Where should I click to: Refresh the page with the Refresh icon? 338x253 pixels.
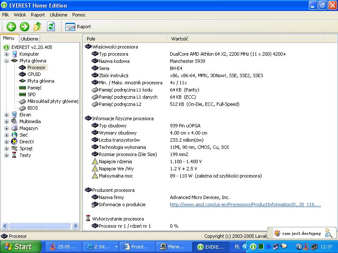point(51,27)
